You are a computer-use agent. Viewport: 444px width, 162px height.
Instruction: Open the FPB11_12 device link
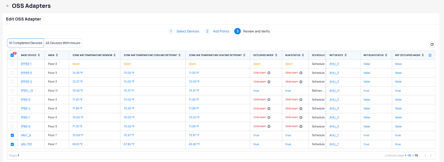tap(27, 91)
